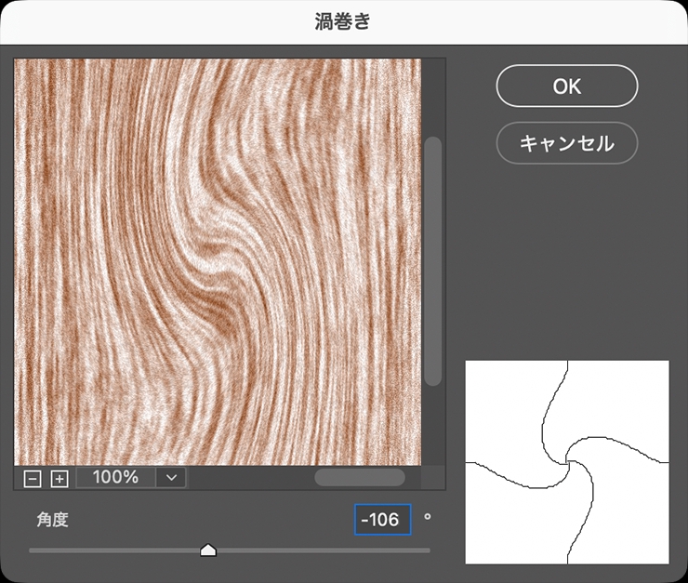
Task: Click the zoom in plus icon
Action: [x=60, y=478]
